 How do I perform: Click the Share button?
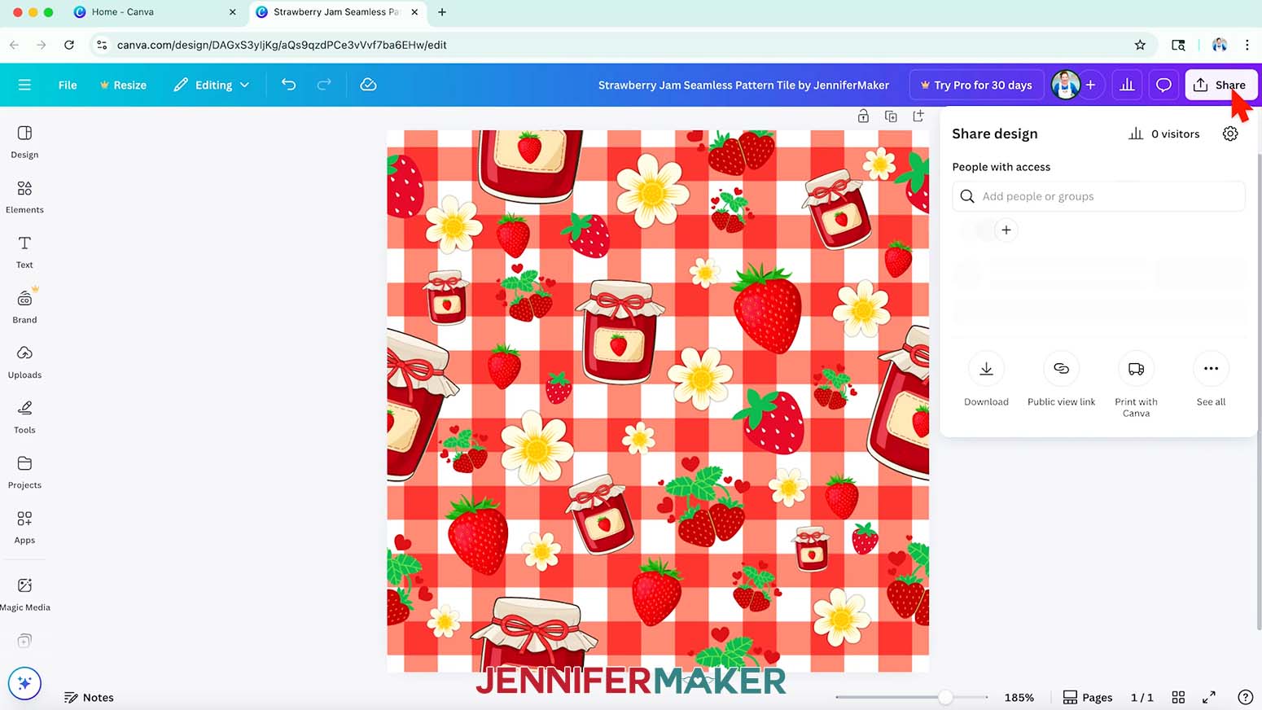tap(1220, 85)
